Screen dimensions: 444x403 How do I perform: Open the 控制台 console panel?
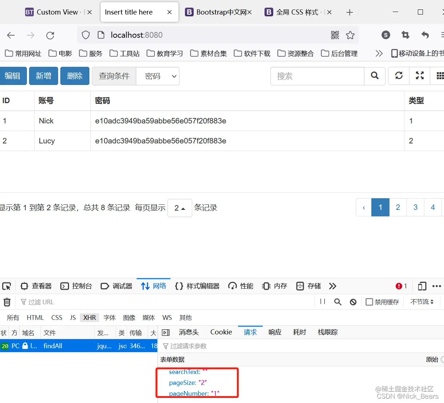(76, 286)
